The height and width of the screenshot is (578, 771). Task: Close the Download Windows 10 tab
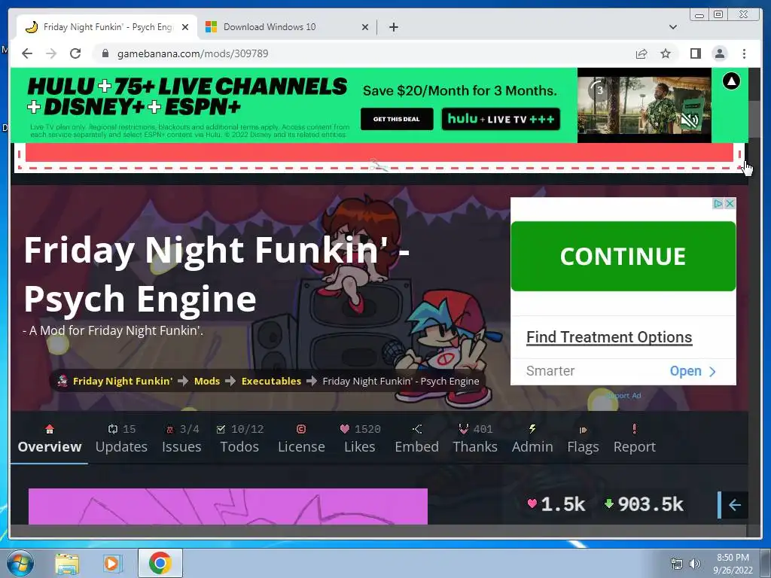(x=365, y=27)
